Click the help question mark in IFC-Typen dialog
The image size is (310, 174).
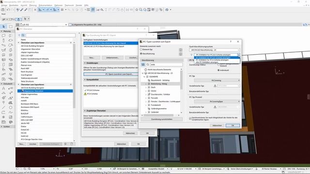click(x=231, y=42)
